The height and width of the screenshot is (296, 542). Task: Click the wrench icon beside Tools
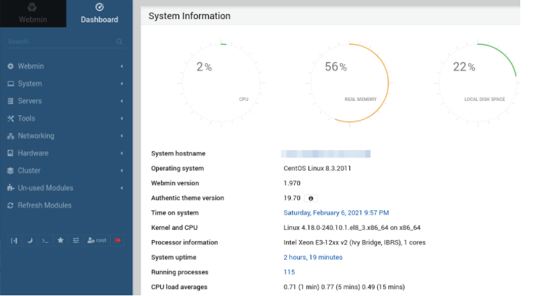tap(11, 118)
